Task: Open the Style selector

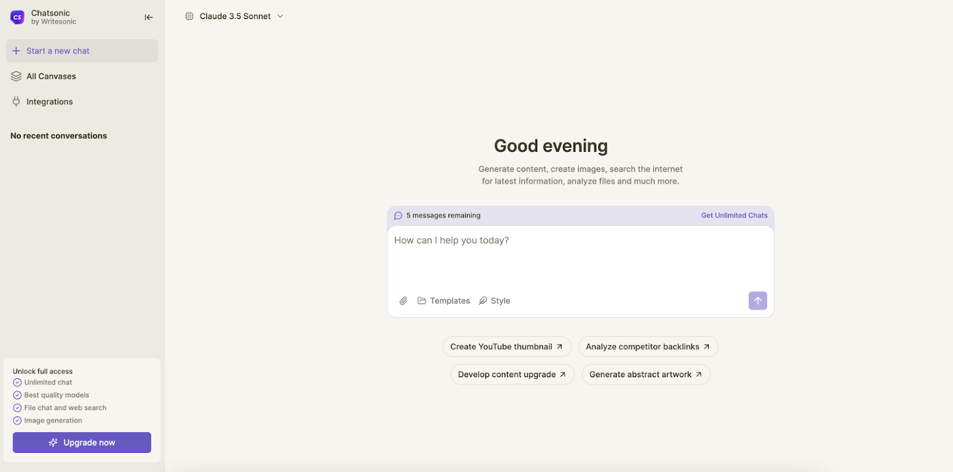Action: [x=494, y=301]
